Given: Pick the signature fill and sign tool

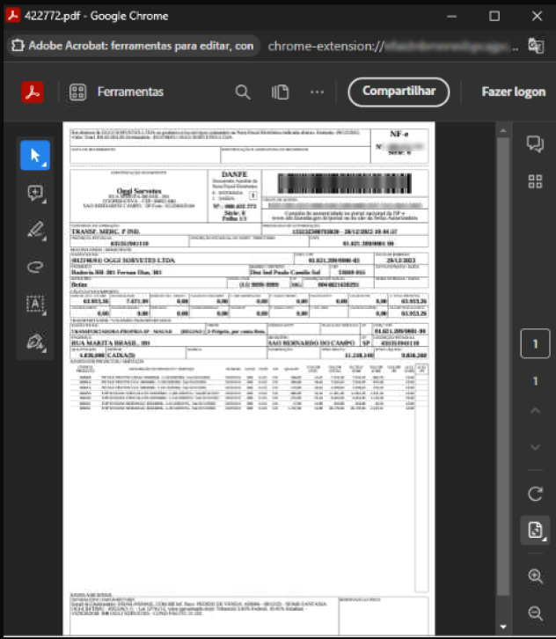Looking at the screenshot, I should (x=35, y=340).
